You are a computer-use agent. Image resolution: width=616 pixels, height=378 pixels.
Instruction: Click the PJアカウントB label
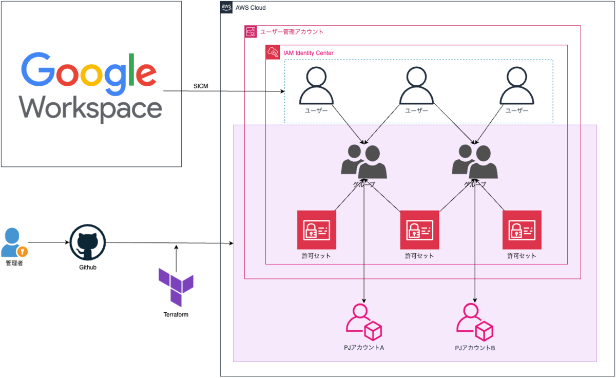(x=475, y=348)
